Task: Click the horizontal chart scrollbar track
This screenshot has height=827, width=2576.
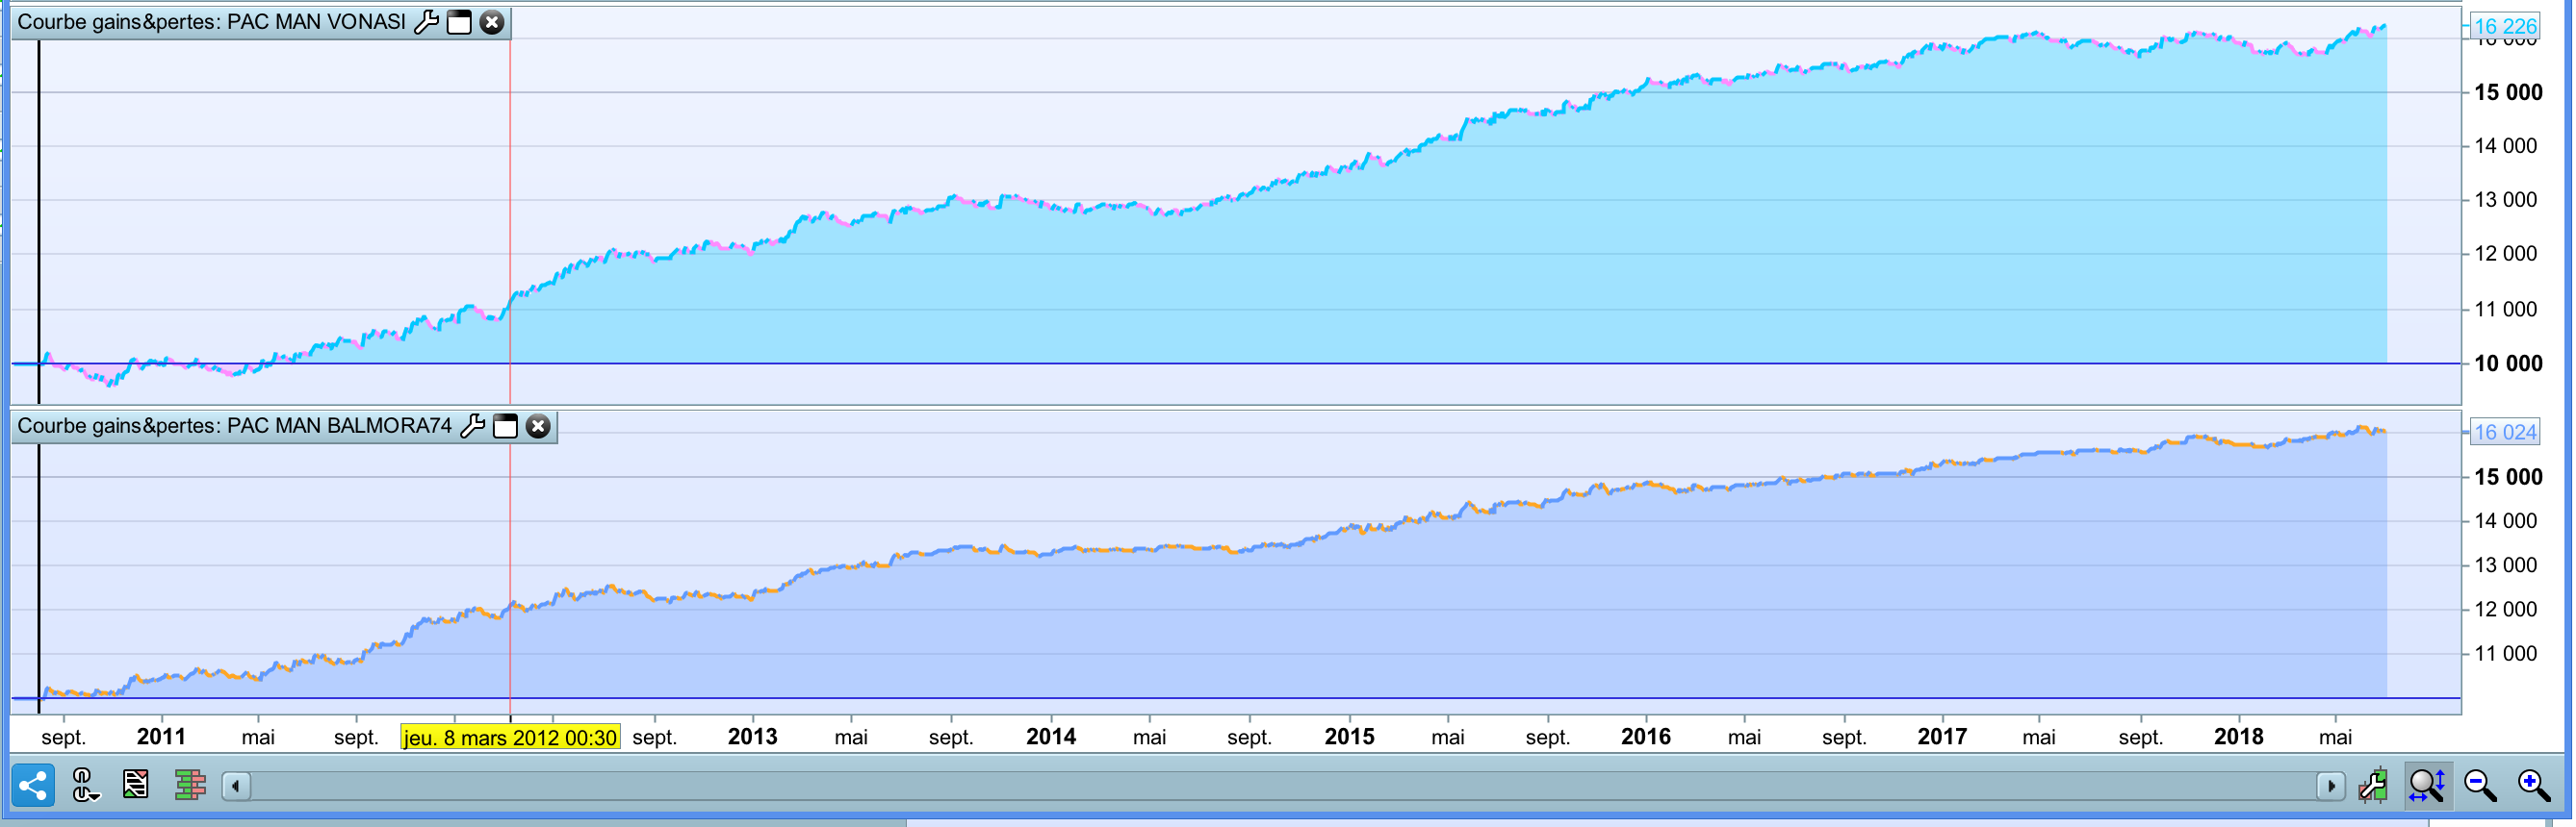Action: (1283, 786)
